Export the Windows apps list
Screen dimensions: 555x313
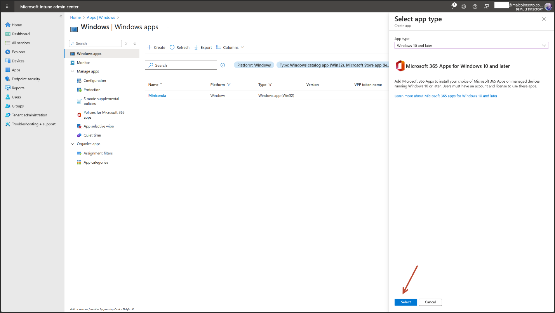(x=203, y=47)
